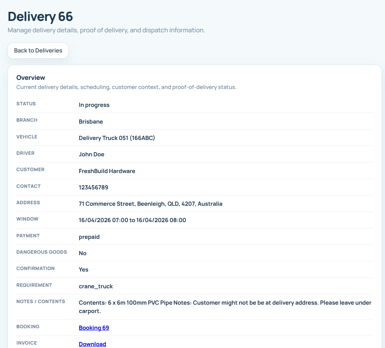Click the Invoice row label
The image size is (385, 348).
pos(26,343)
